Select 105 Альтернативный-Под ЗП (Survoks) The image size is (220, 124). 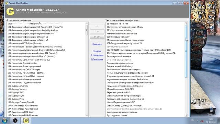tap(31, 56)
